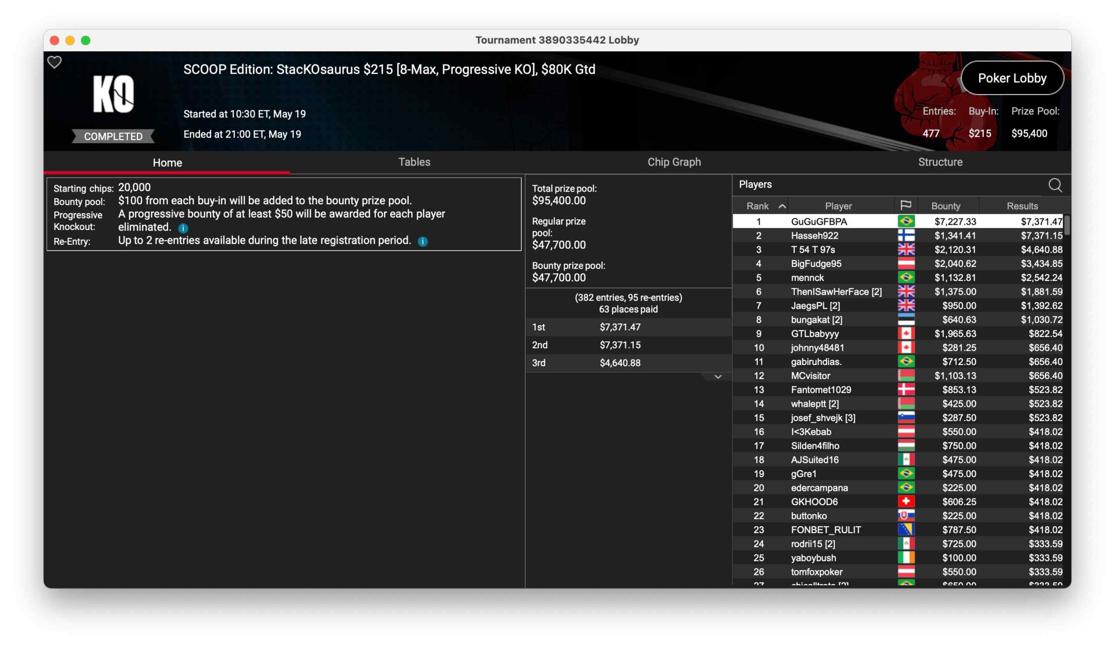
Task: Click the players list scrollbar
Action: (x=1067, y=226)
